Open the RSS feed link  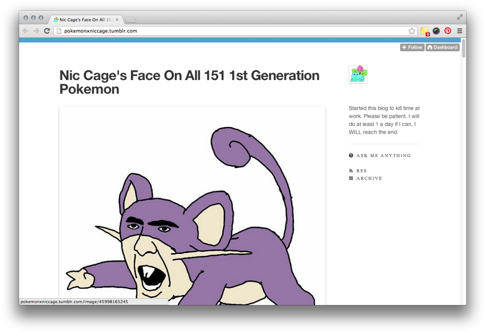pyautogui.click(x=362, y=171)
